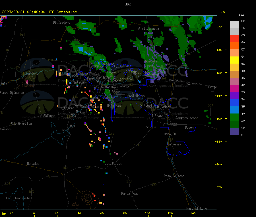
Task: Click the red echo cluster near 2200m volcano
Action: (x=94, y=197)
